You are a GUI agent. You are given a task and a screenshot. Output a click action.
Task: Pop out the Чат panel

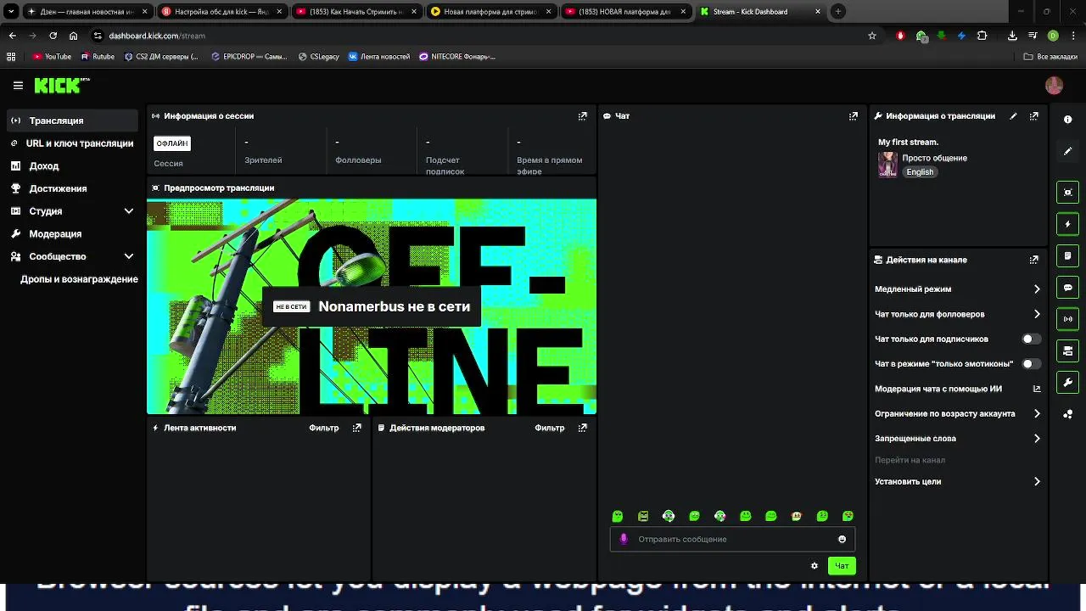[853, 116]
